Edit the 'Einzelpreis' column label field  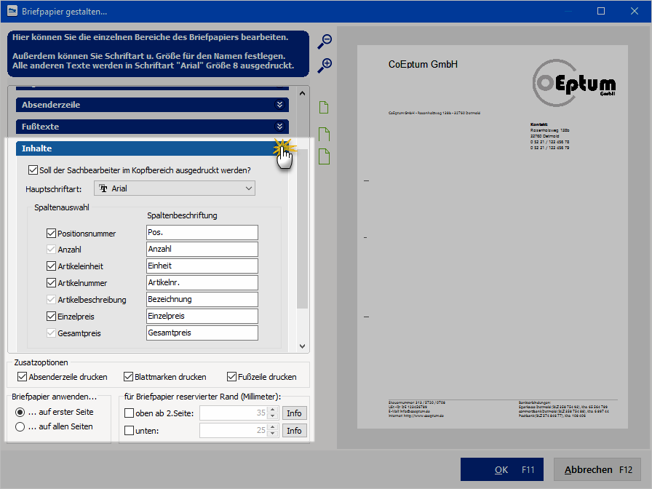tap(202, 316)
